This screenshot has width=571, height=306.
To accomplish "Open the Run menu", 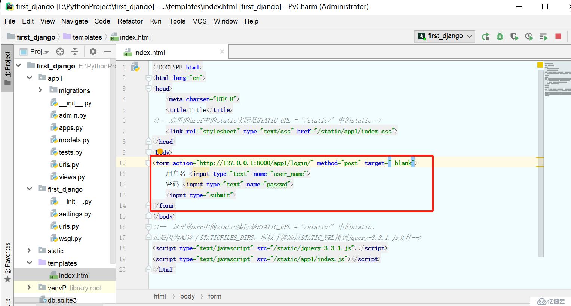I will pos(155,21).
